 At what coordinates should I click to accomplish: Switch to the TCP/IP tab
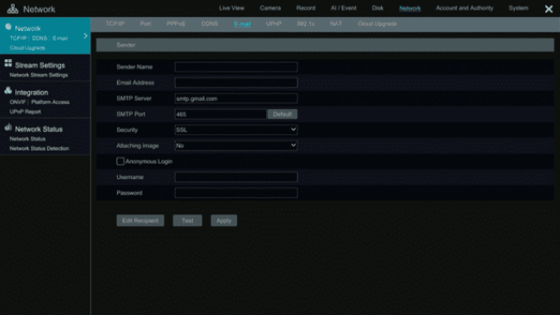[115, 24]
